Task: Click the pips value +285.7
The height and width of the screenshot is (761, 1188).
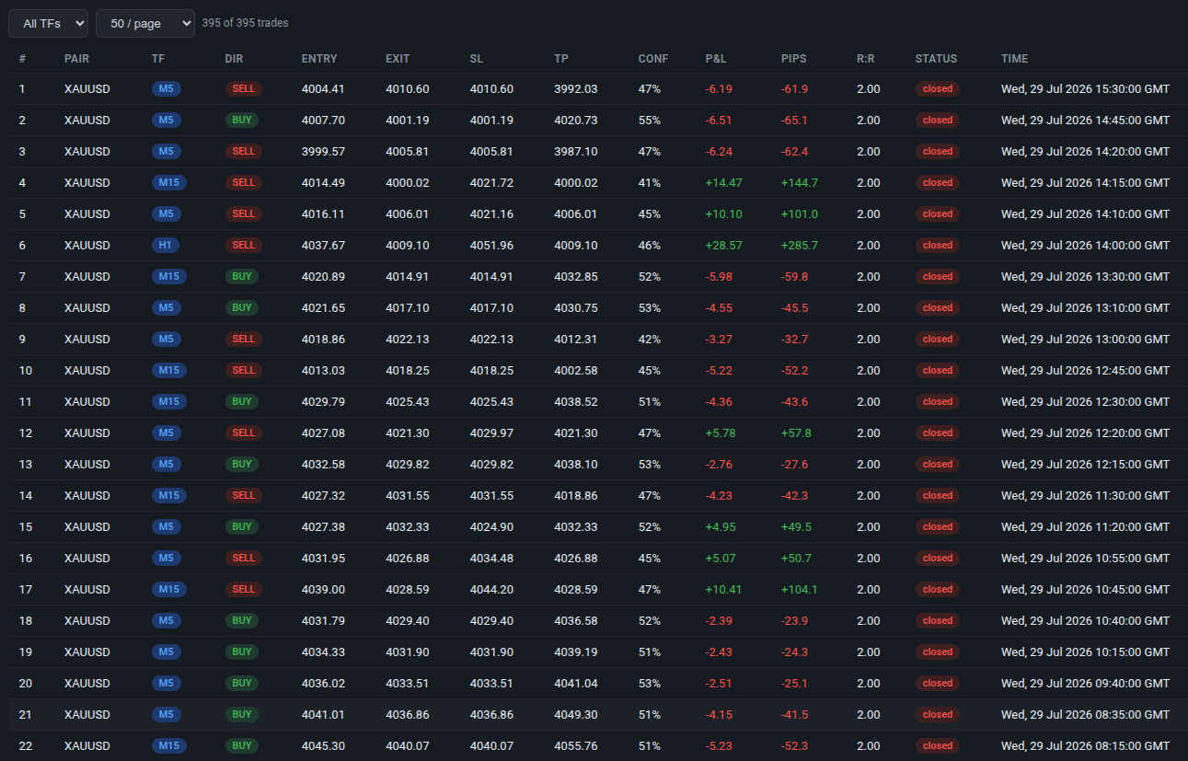Action: pos(800,246)
